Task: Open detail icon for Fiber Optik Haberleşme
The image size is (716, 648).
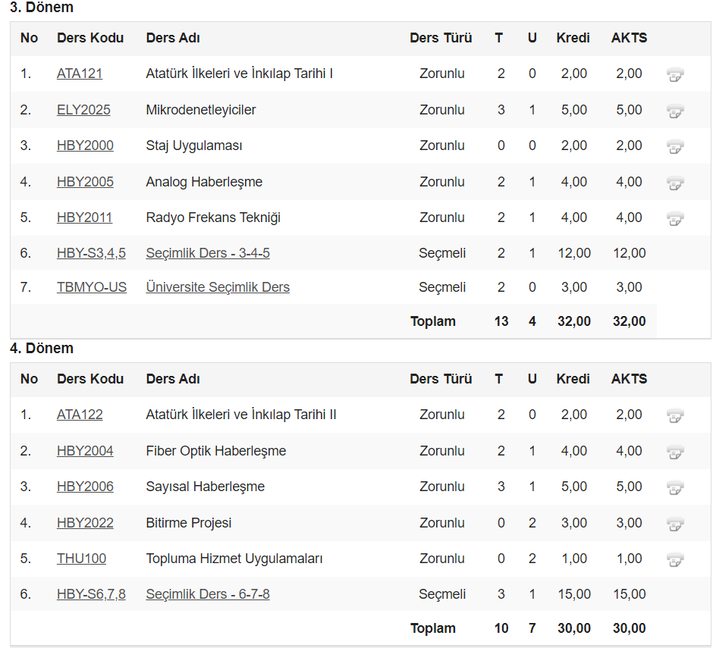Action: 675,452
